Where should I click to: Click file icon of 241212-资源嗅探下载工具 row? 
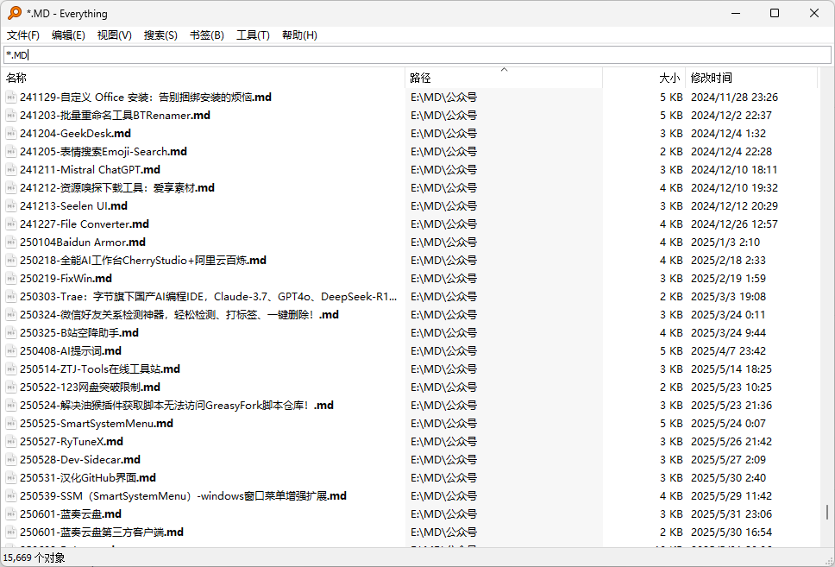point(10,187)
